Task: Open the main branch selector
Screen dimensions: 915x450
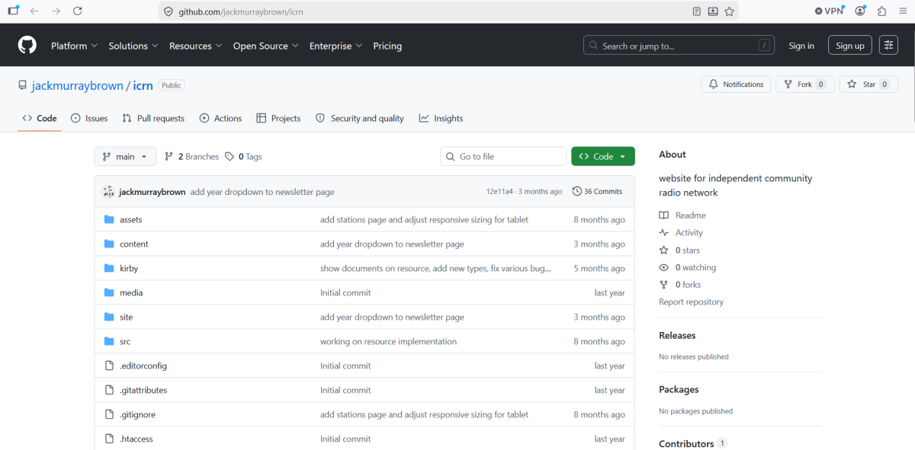Action: (125, 157)
